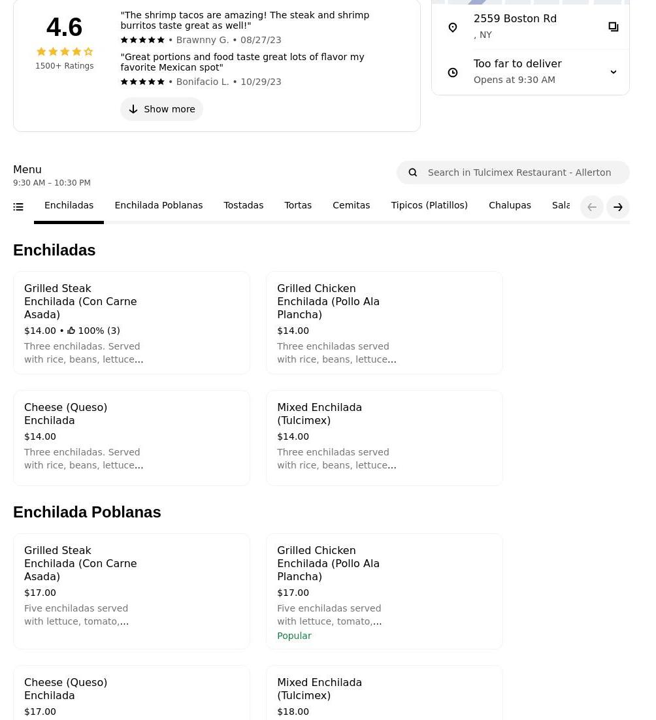Click the location pin icon

pyautogui.click(x=453, y=27)
